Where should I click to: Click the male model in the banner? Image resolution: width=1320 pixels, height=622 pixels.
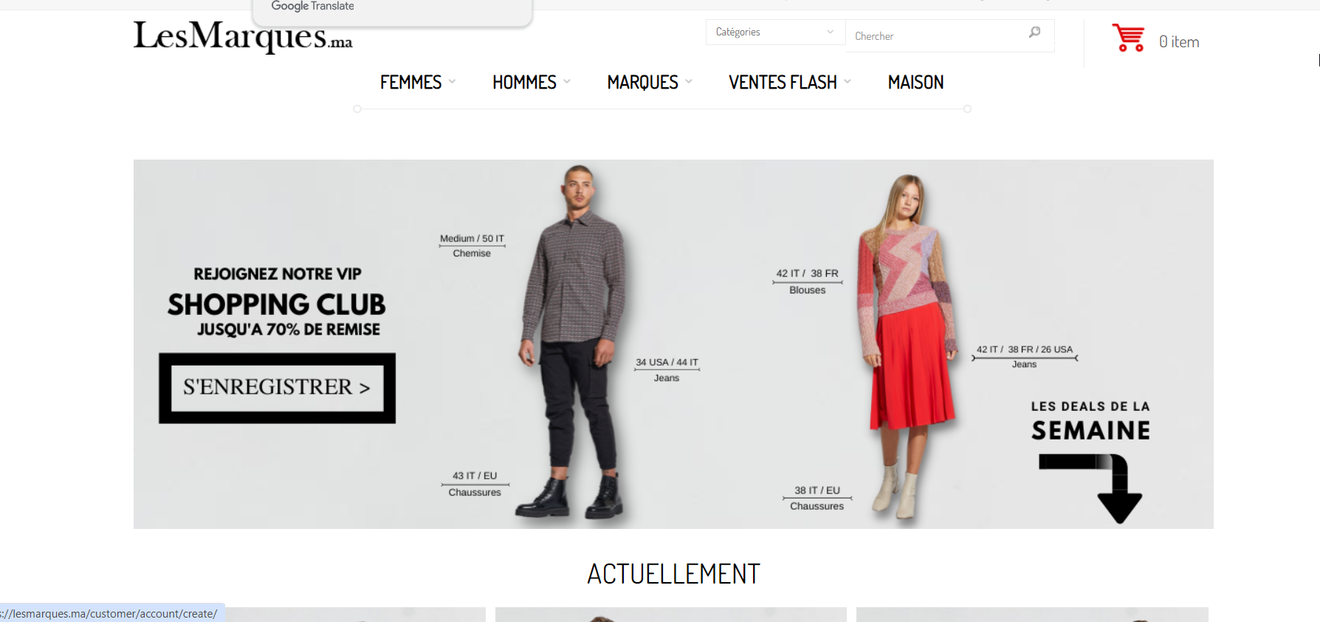pos(573,342)
